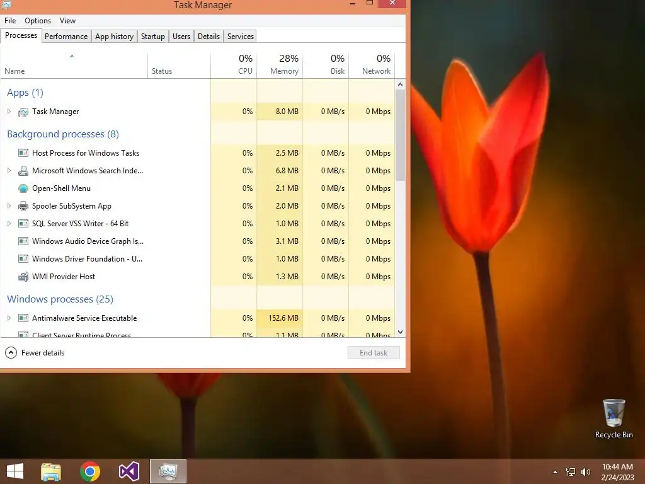The width and height of the screenshot is (645, 484).
Task: Click the Antimalware Service Executable icon
Action: pyautogui.click(x=23, y=318)
